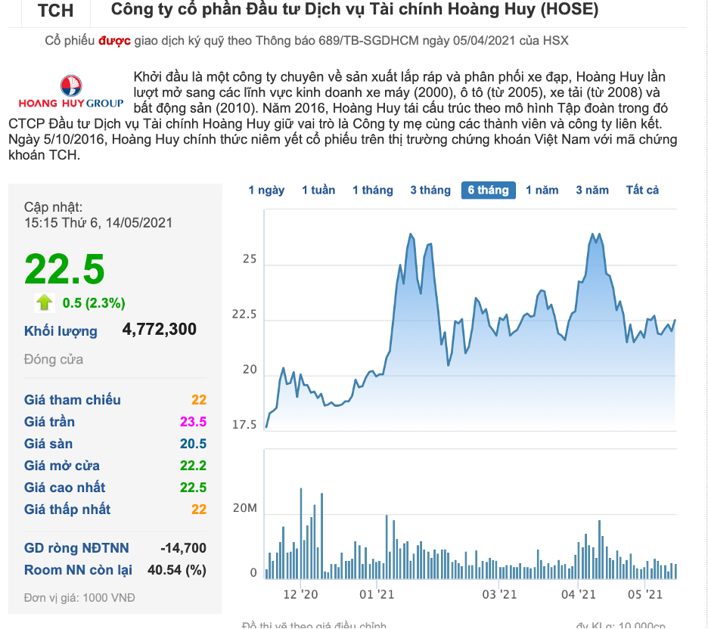Click the Hoang Huy Group logo
The width and height of the screenshot is (708, 629).
[71, 93]
